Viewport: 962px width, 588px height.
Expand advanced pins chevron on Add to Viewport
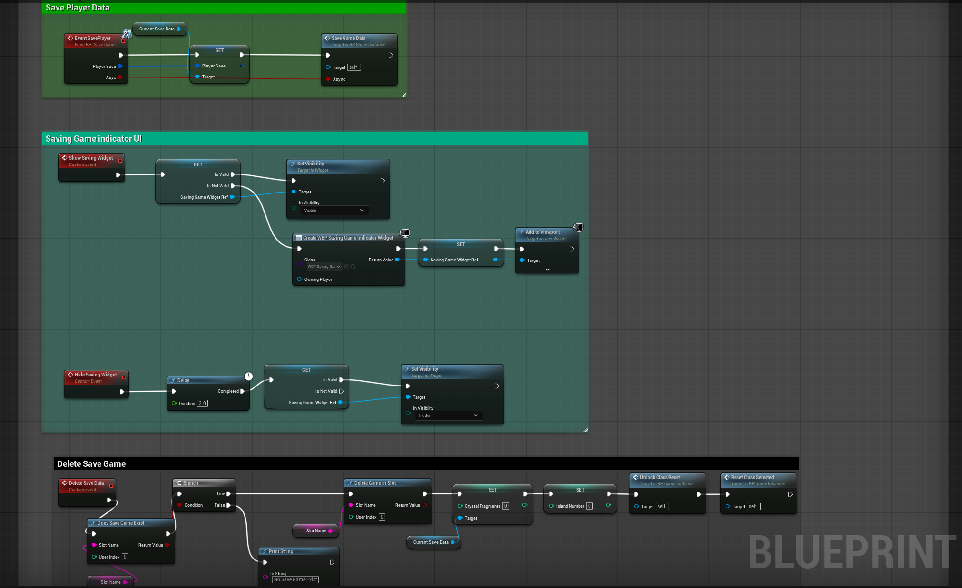(x=548, y=270)
